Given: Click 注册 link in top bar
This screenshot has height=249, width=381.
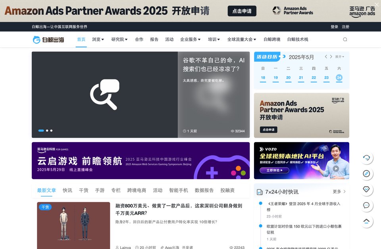Looking at the screenshot, I should tap(346, 27).
